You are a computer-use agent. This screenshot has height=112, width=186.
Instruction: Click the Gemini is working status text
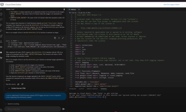click(x=14, y=104)
